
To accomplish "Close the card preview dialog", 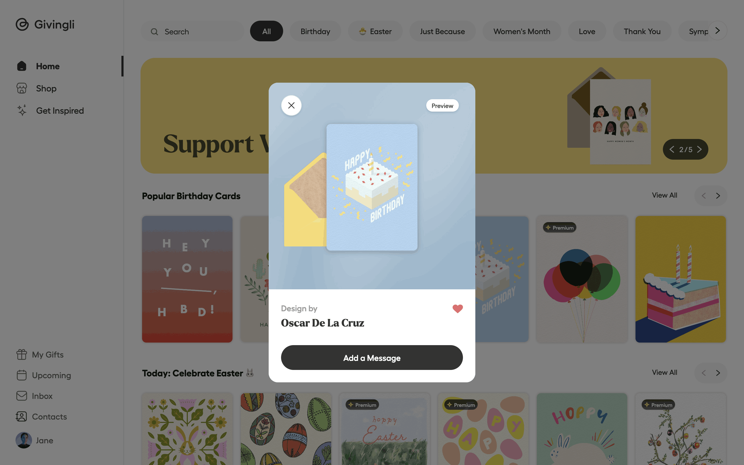I will [x=291, y=105].
